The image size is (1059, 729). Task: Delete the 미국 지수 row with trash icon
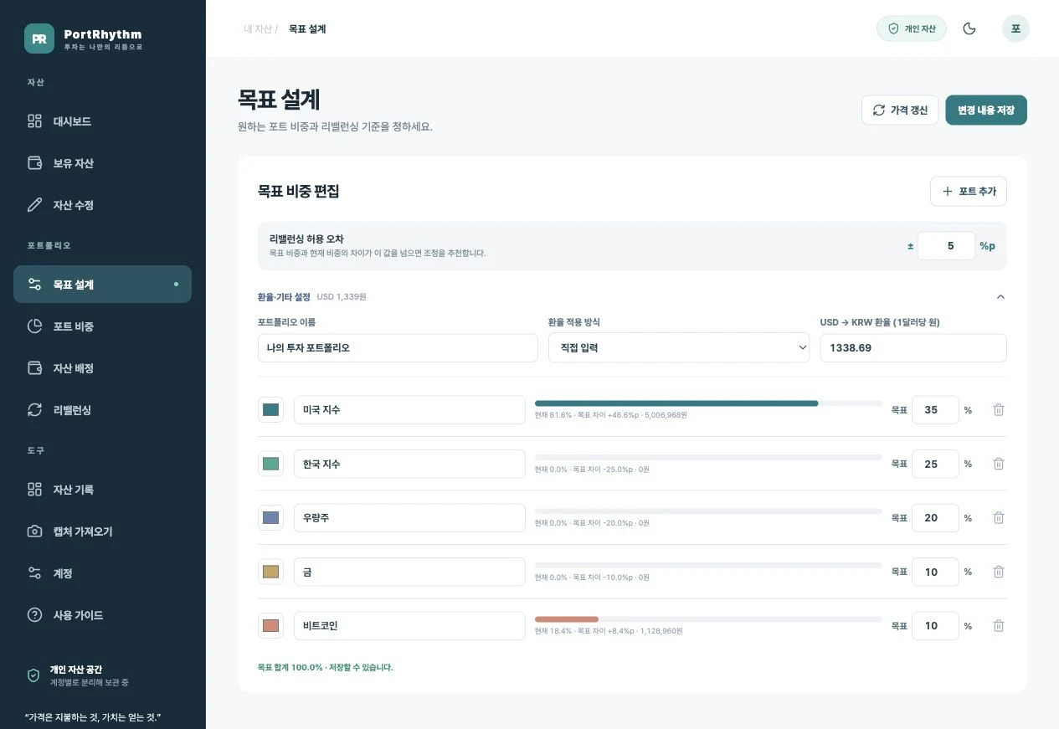(998, 410)
